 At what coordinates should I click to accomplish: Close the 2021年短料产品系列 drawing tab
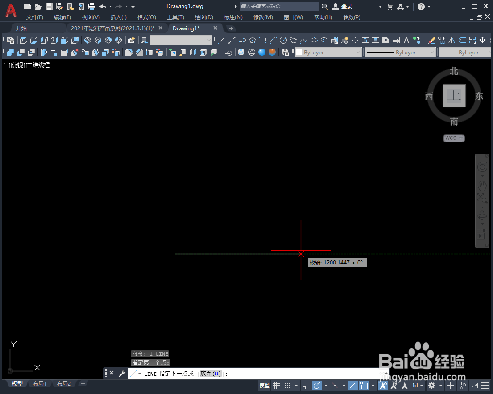160,28
